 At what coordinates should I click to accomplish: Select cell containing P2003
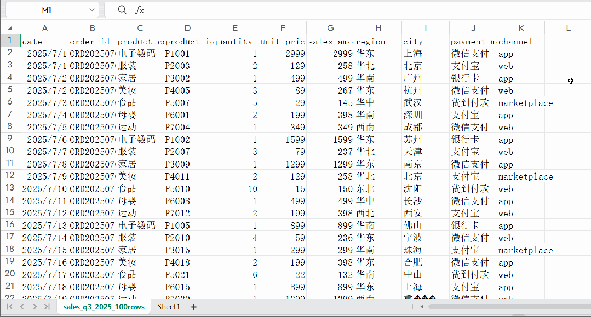tap(187, 66)
